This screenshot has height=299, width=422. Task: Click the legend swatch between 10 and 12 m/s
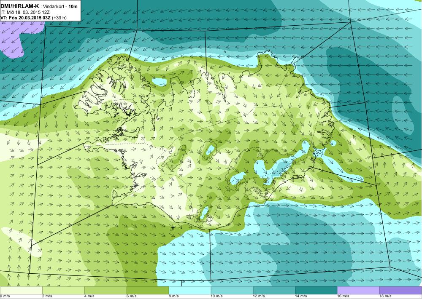(x=232, y=291)
